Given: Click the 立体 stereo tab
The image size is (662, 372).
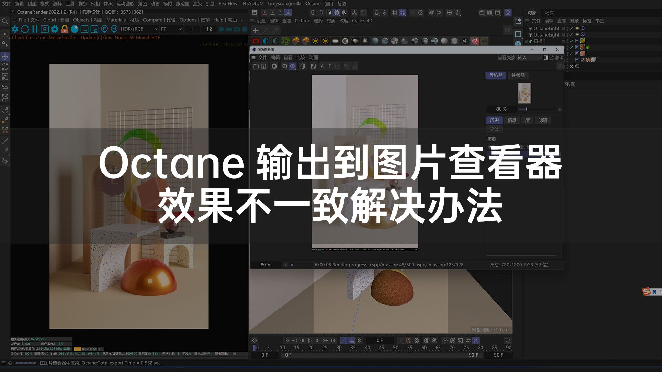Looking at the screenshot, I should click(494, 129).
